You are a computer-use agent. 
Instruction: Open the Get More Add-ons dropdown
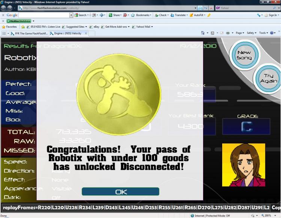coord(115,27)
